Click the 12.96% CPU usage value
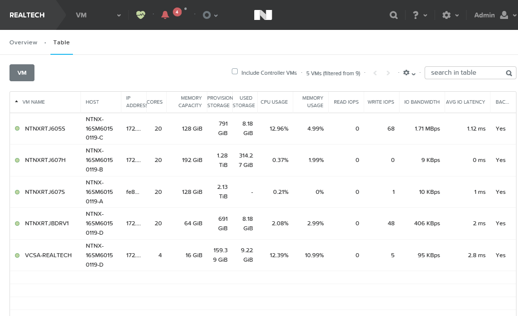Viewport: 518px width, 316px height. [x=279, y=129]
